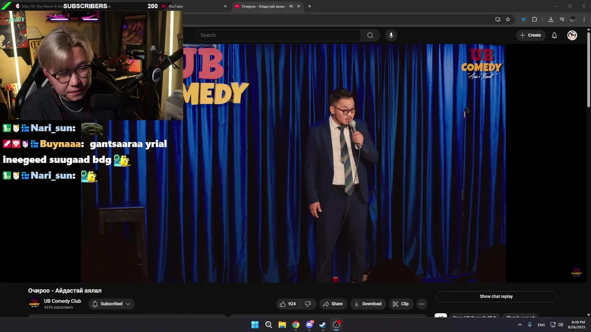The image size is (591, 332).
Task: Click the system tray microphone icon
Action: click(x=530, y=325)
